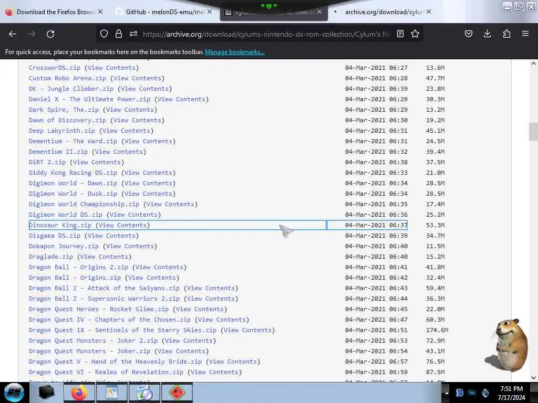
Task: Open Firefox from the taskbar
Action: [79, 393]
